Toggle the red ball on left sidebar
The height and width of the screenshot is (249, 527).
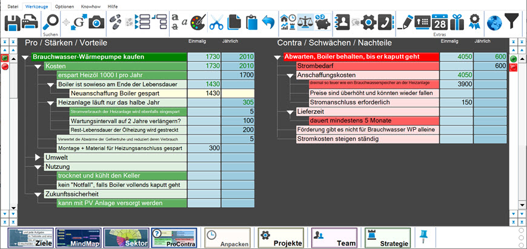(x=5, y=67)
